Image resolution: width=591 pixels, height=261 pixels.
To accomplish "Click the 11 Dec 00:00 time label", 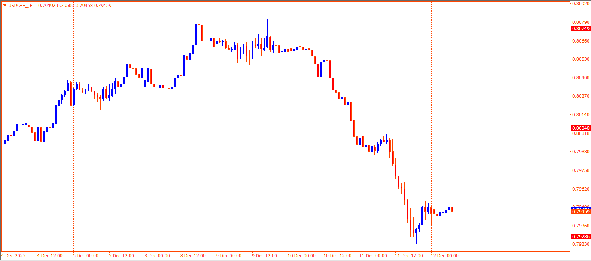I will click(373, 256).
